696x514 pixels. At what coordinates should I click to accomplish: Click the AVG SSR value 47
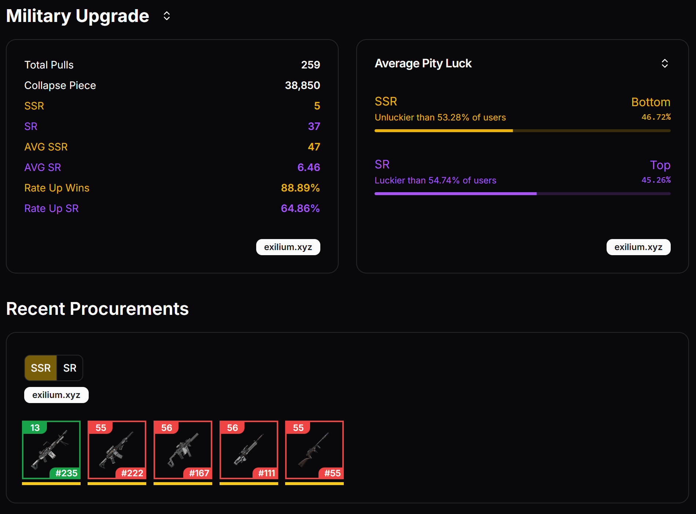[x=314, y=147]
